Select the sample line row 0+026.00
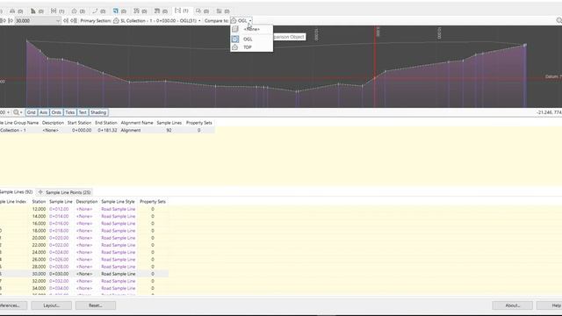 84,260
